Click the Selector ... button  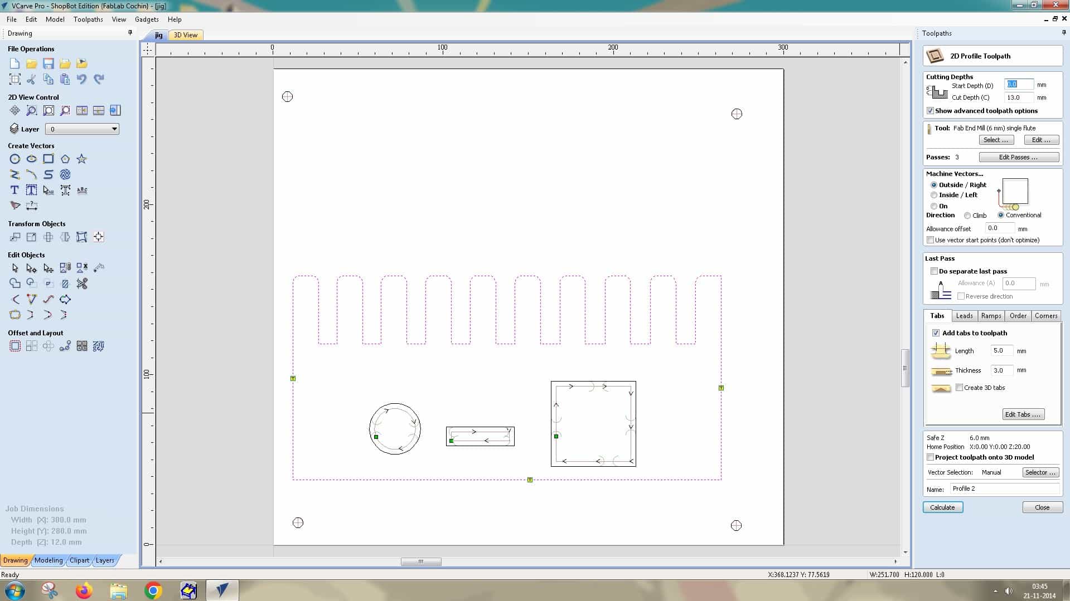click(1040, 472)
